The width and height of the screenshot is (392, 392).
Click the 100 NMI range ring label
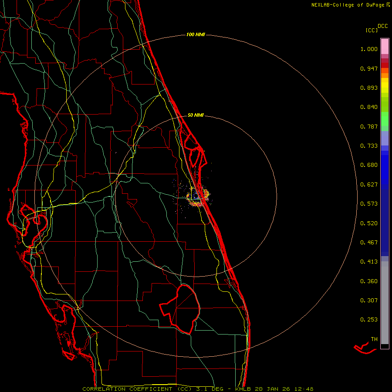click(196, 34)
